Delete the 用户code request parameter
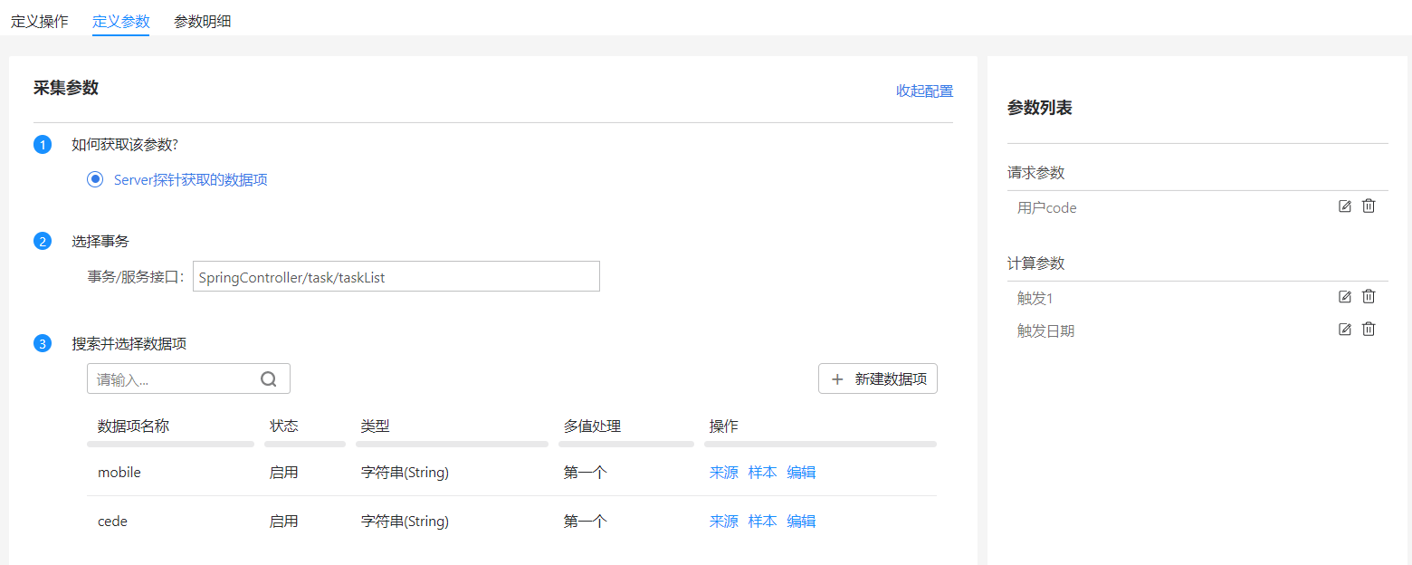The width and height of the screenshot is (1412, 565). coord(1369,206)
